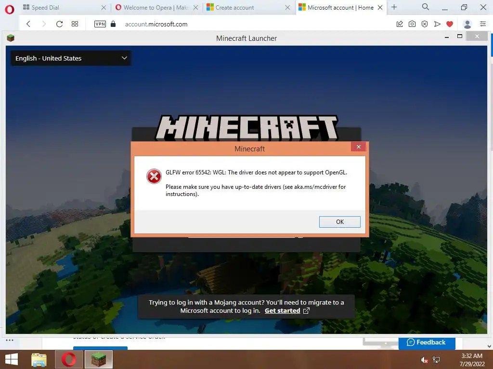493x369 pixels.
Task: Click the account.microsoft.com address field
Action: click(156, 24)
